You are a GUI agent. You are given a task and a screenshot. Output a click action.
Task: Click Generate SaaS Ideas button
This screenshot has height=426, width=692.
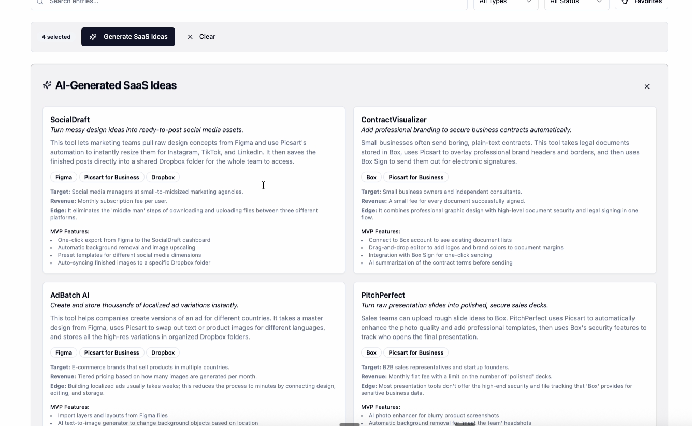128,37
